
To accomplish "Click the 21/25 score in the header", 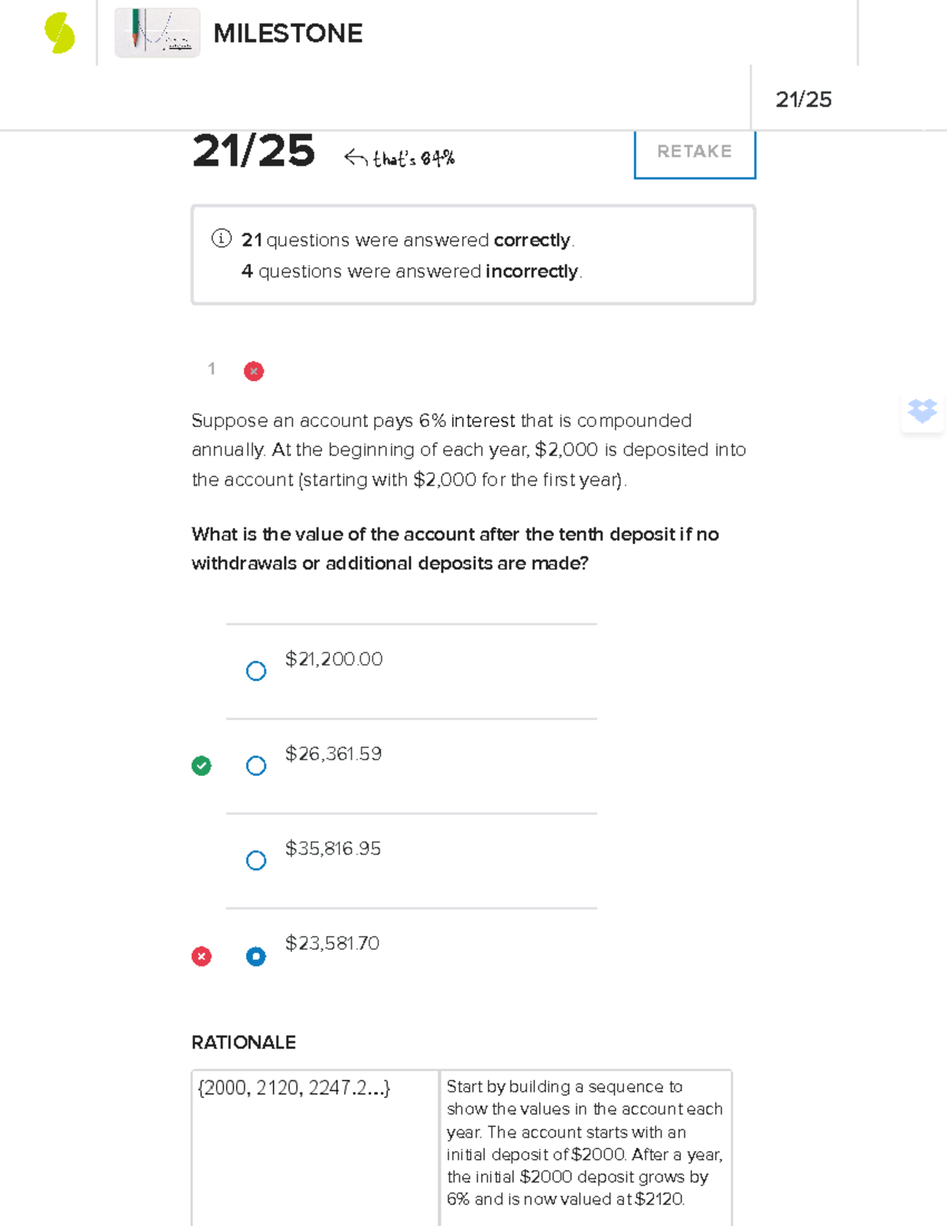I will 803,99.
